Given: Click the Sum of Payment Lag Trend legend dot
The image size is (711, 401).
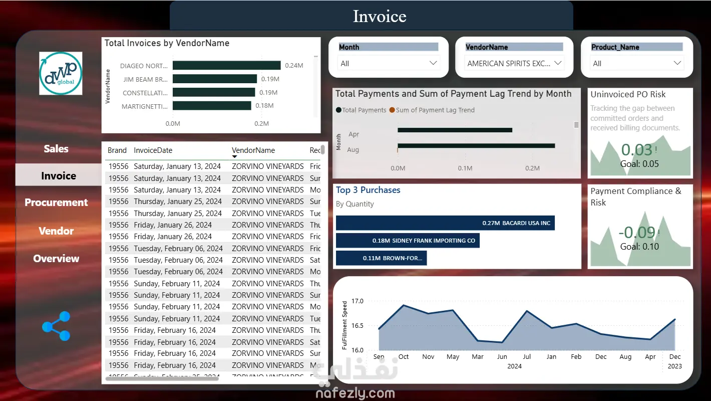Looking at the screenshot, I should (x=392, y=110).
